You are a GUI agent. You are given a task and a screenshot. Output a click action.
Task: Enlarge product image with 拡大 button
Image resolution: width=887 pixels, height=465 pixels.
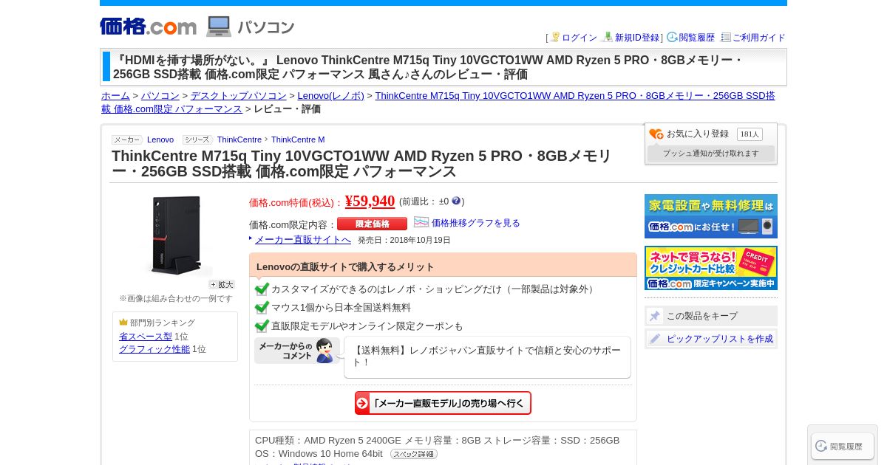222,284
